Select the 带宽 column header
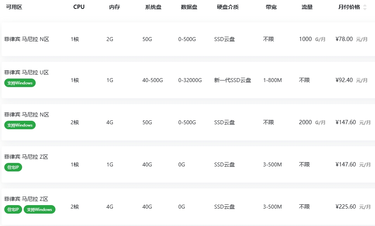The width and height of the screenshot is (375, 226). 271,7
